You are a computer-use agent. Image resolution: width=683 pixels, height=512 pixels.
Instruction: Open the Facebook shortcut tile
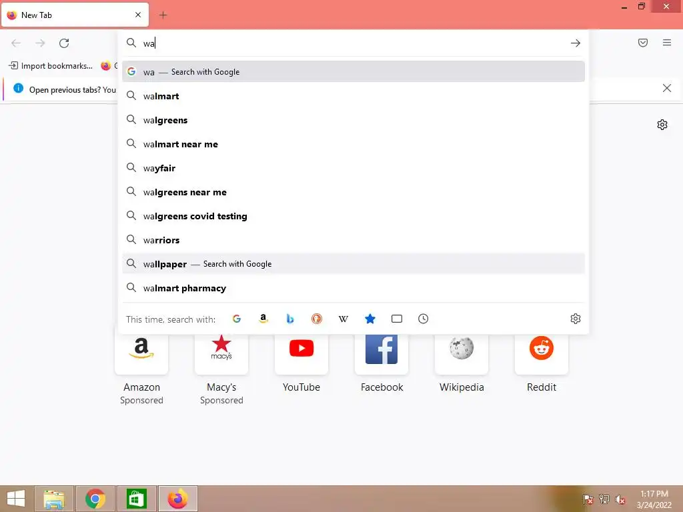click(382, 355)
